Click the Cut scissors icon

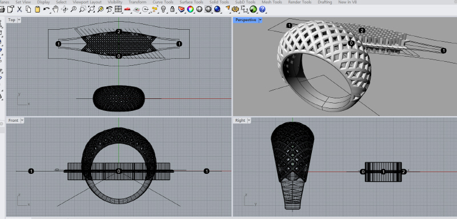[19, 9]
